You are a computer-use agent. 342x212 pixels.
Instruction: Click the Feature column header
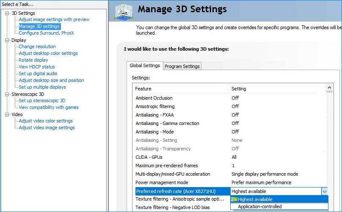(x=143, y=89)
